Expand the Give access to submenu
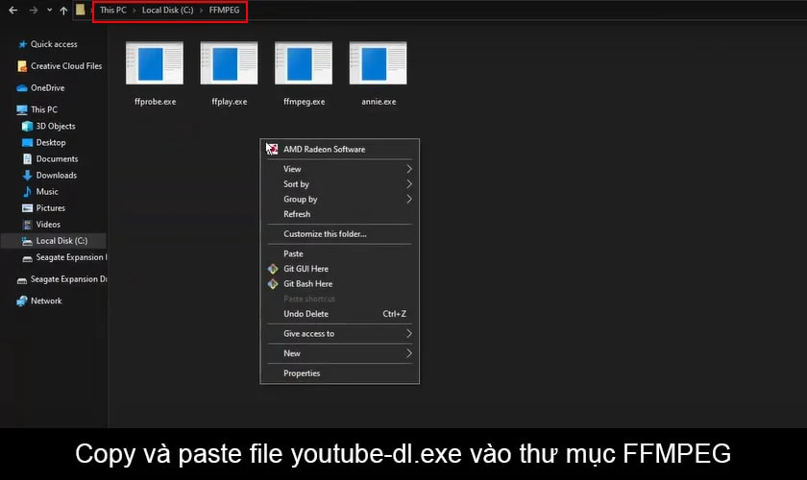 [340, 334]
